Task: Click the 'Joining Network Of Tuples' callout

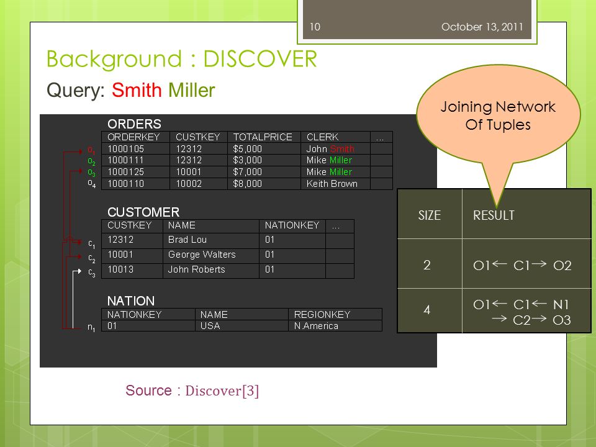Action: coord(498,115)
